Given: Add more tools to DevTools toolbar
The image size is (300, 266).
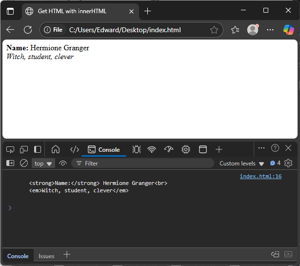Looking at the screenshot, I should coord(219,149).
